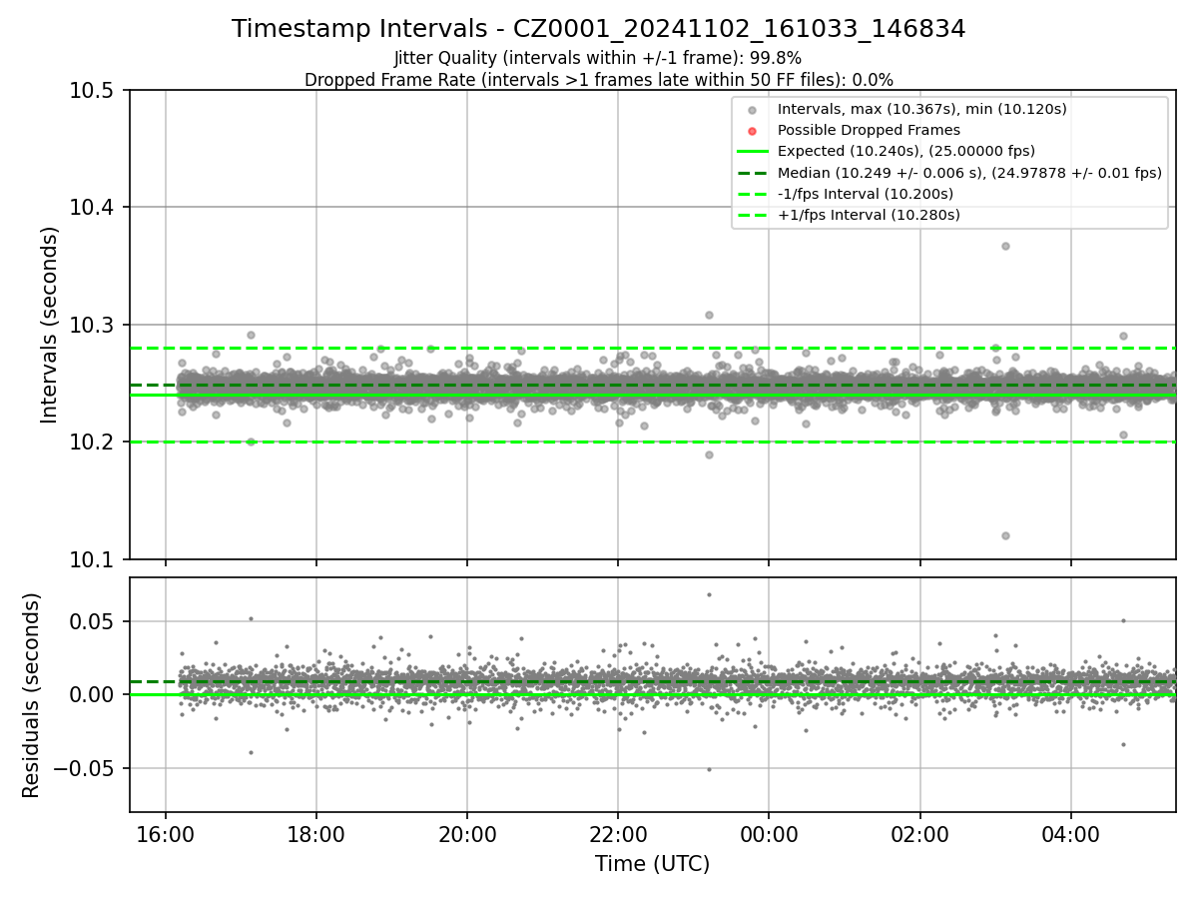Click legend entry '+1/fps Interval (10.280s)'
This screenshot has height=899, width=1198.
(869, 215)
